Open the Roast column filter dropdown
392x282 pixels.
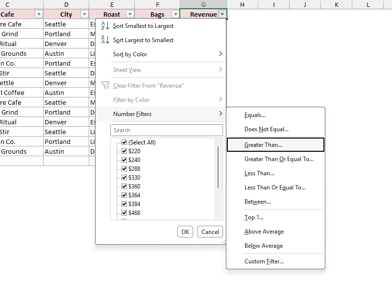130,14
